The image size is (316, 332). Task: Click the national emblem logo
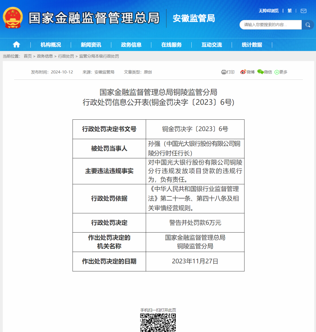[13, 18]
